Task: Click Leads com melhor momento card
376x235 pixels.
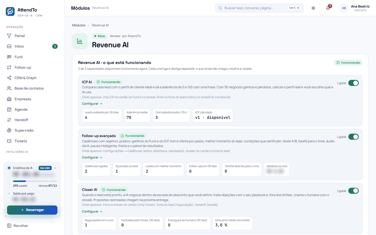Action: [x=163, y=169]
